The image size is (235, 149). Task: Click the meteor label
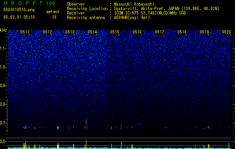(x=53, y=12)
